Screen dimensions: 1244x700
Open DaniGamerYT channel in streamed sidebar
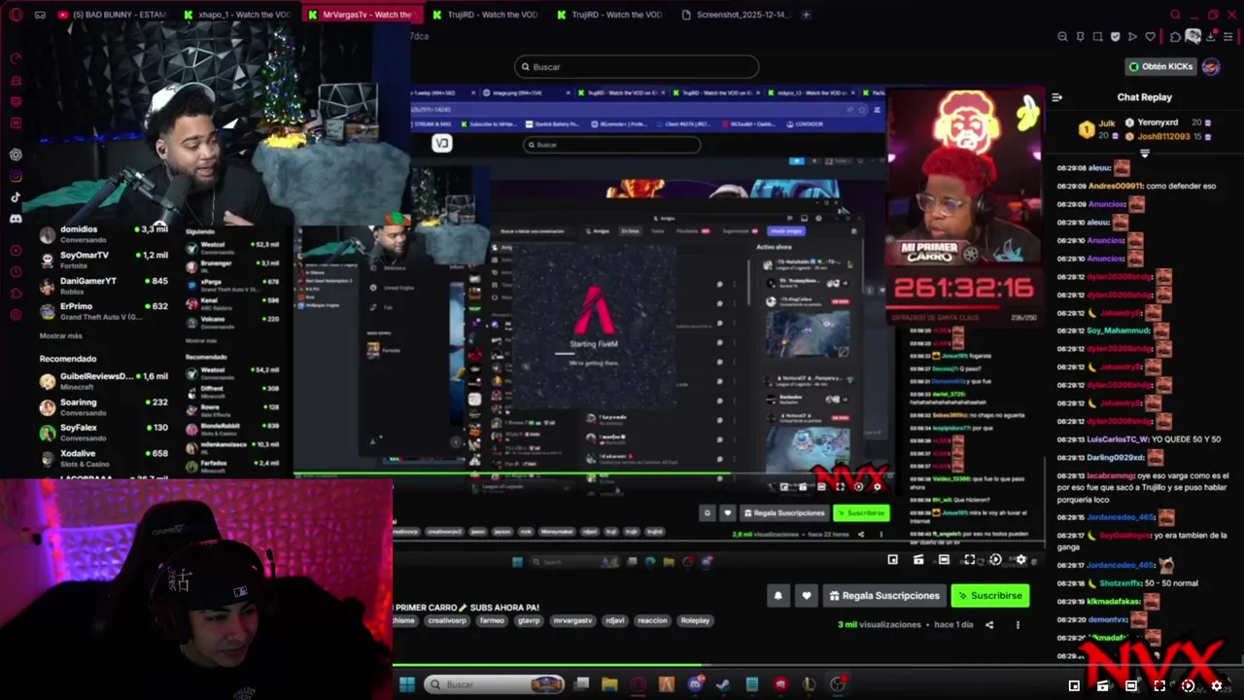coord(105,285)
